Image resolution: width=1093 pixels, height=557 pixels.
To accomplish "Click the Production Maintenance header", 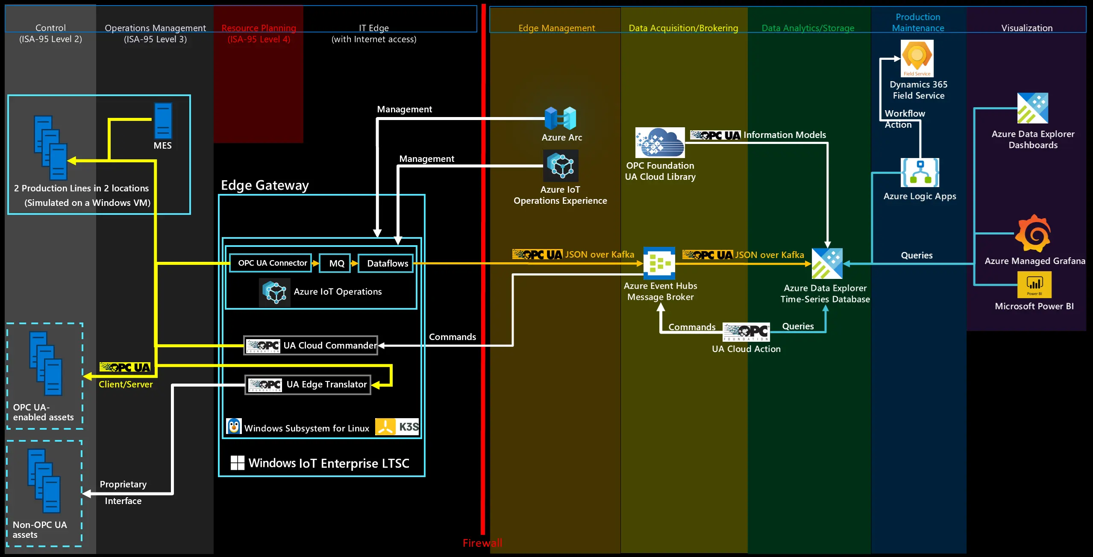I will 918,23.
